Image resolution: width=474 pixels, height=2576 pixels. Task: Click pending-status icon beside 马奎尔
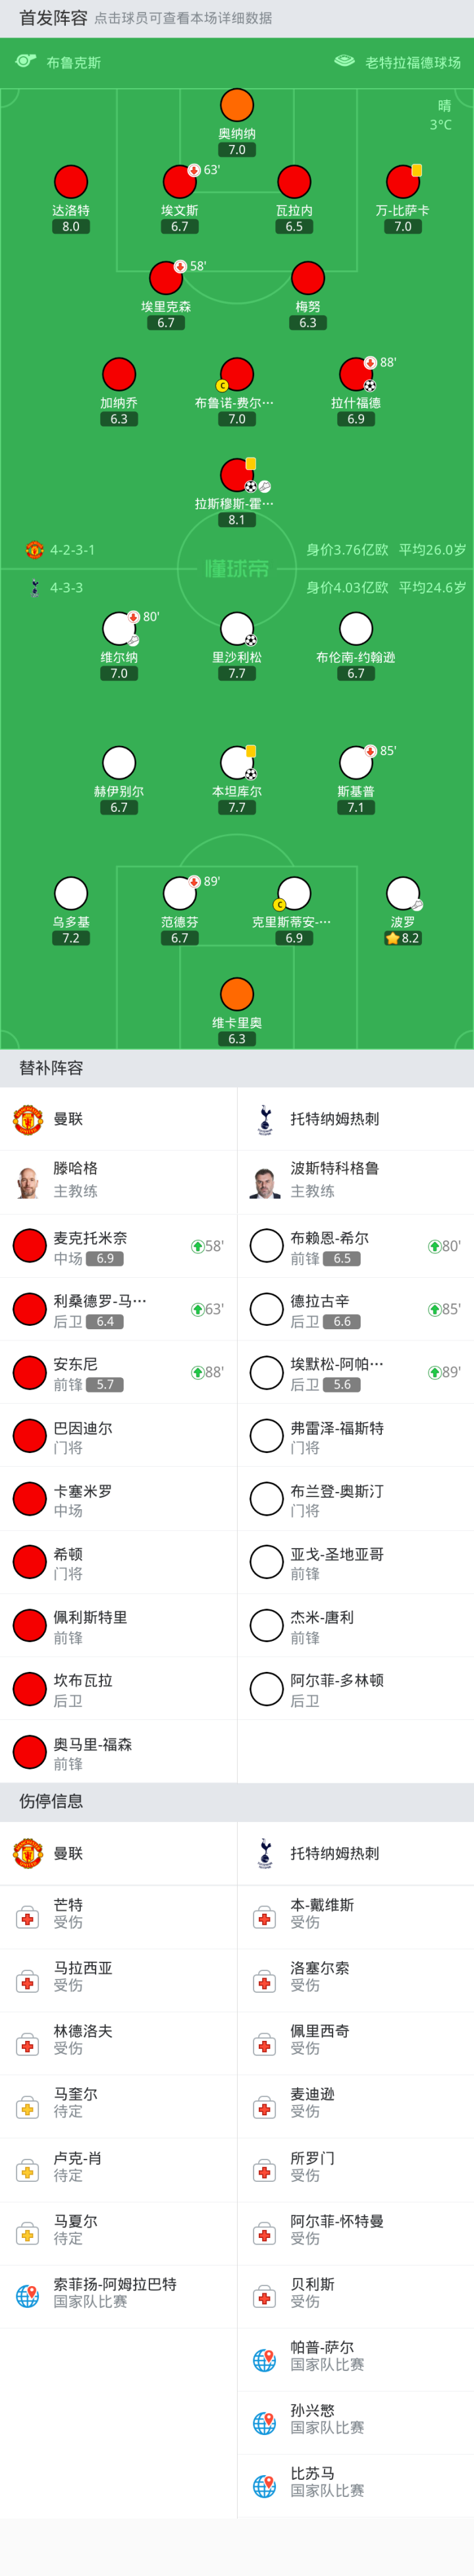[28, 2108]
